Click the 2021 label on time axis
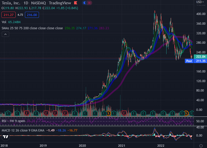The image size is (207, 148). (x=122, y=146)
